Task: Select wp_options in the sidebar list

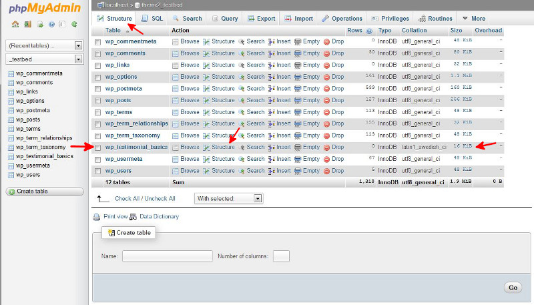Action: click(x=30, y=101)
